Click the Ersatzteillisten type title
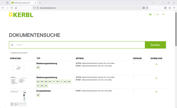Image resolution: width=177 pixels, height=108 pixels. pos(44,91)
